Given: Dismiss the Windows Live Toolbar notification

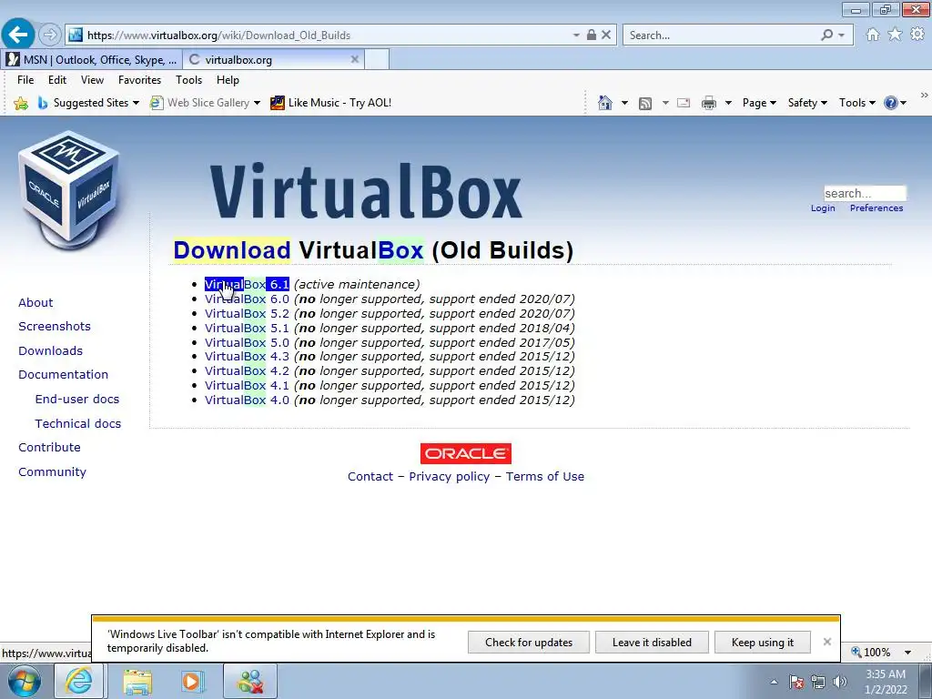Looking at the screenshot, I should tap(826, 642).
